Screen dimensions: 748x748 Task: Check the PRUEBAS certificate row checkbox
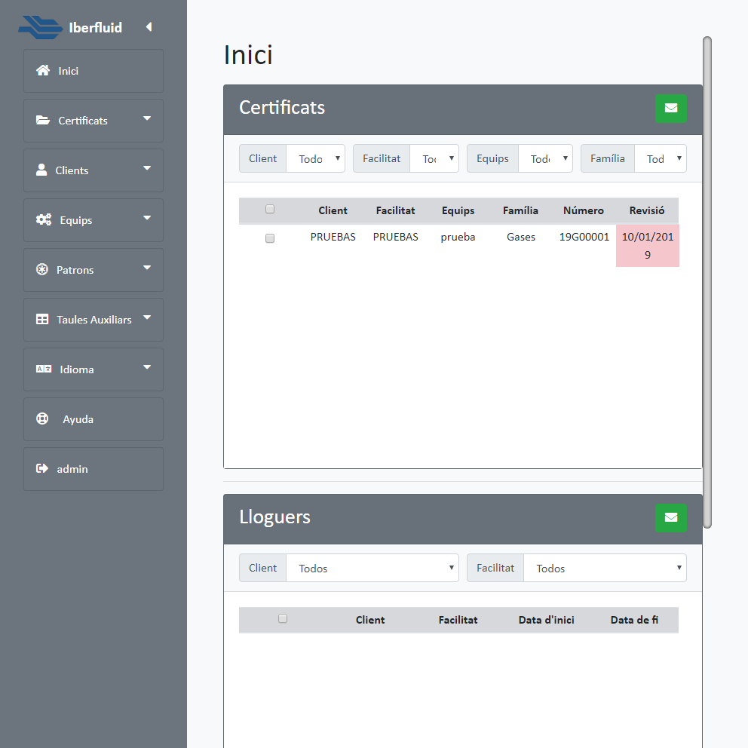click(x=270, y=238)
